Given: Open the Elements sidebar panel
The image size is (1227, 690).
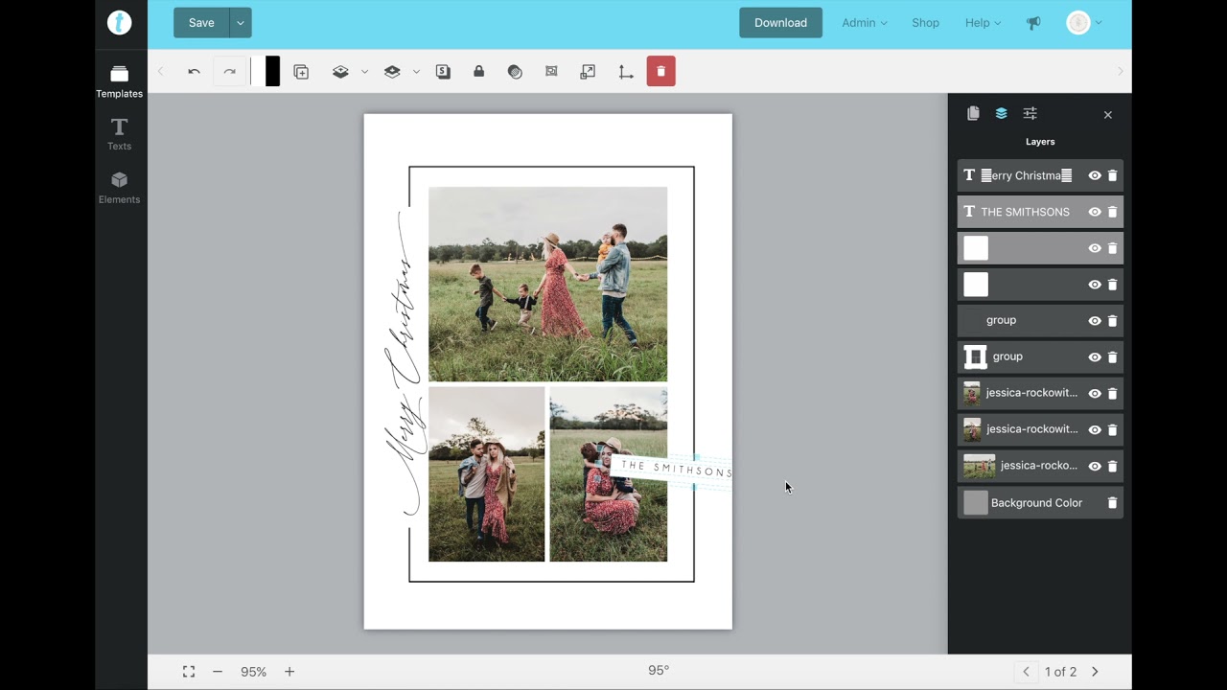Looking at the screenshot, I should click(119, 188).
